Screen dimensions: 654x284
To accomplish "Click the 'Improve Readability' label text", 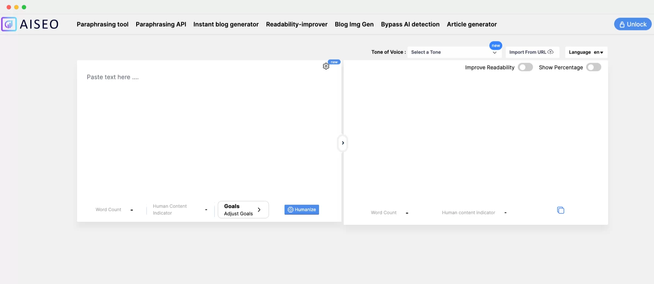I will tap(490, 68).
